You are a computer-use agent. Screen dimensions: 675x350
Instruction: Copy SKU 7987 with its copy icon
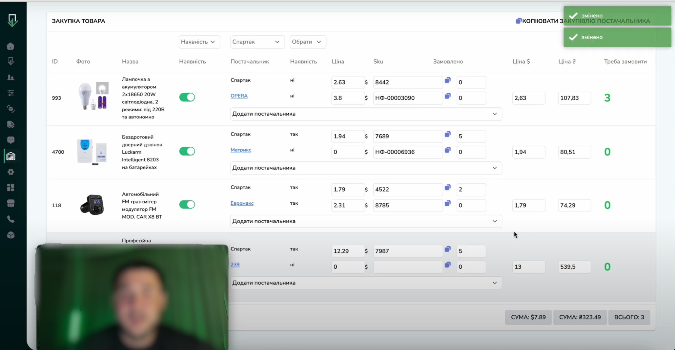click(x=448, y=249)
